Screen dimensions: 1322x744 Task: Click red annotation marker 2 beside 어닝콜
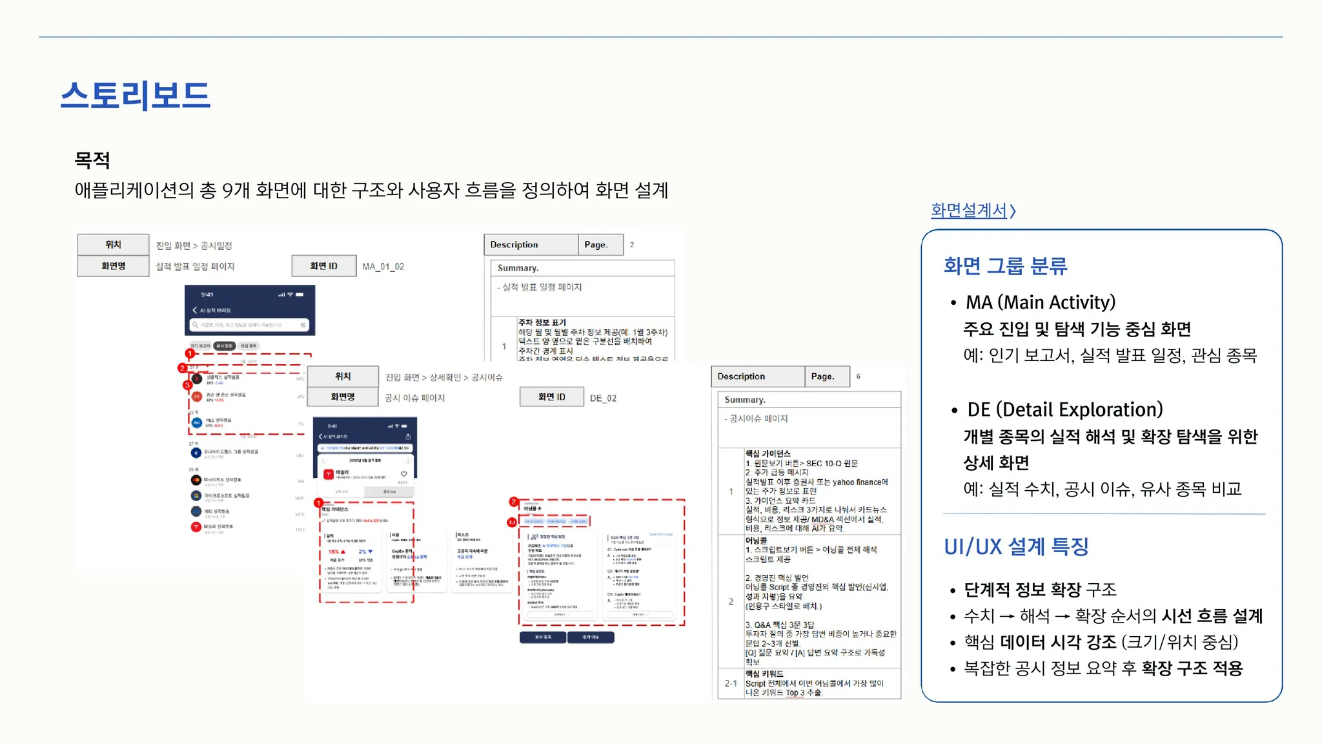click(x=514, y=502)
